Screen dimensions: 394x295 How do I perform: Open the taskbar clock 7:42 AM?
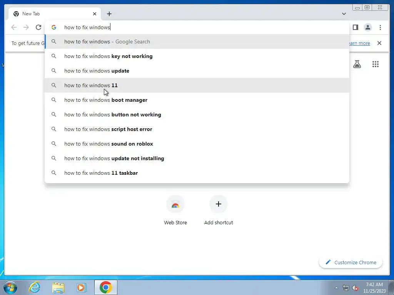click(374, 288)
